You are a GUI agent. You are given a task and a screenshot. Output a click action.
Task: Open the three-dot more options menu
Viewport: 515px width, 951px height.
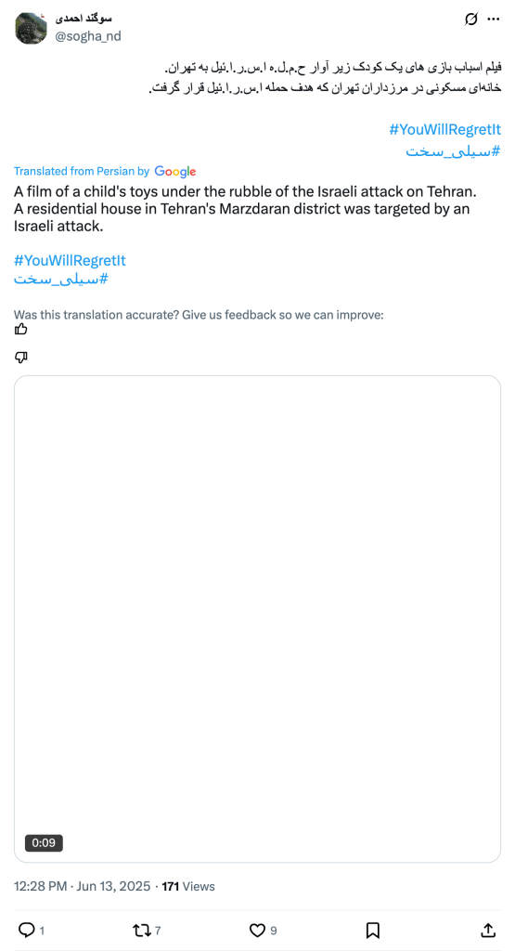click(x=494, y=20)
